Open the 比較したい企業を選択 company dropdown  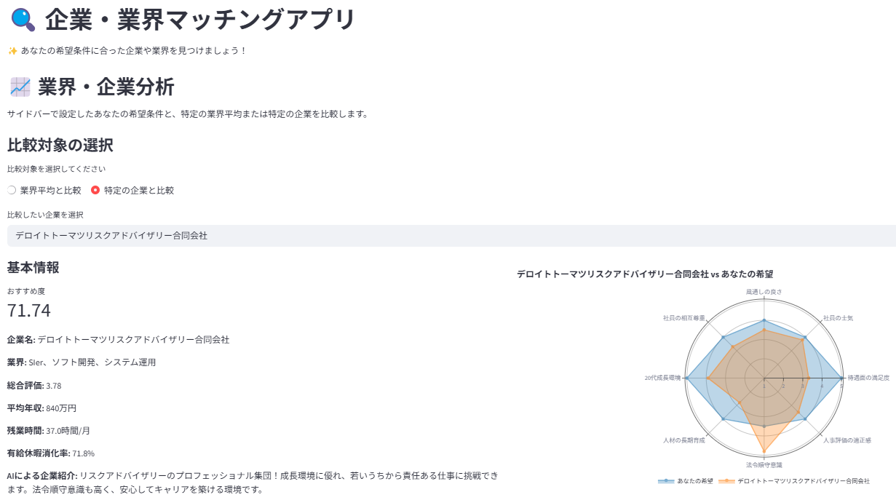pos(451,236)
